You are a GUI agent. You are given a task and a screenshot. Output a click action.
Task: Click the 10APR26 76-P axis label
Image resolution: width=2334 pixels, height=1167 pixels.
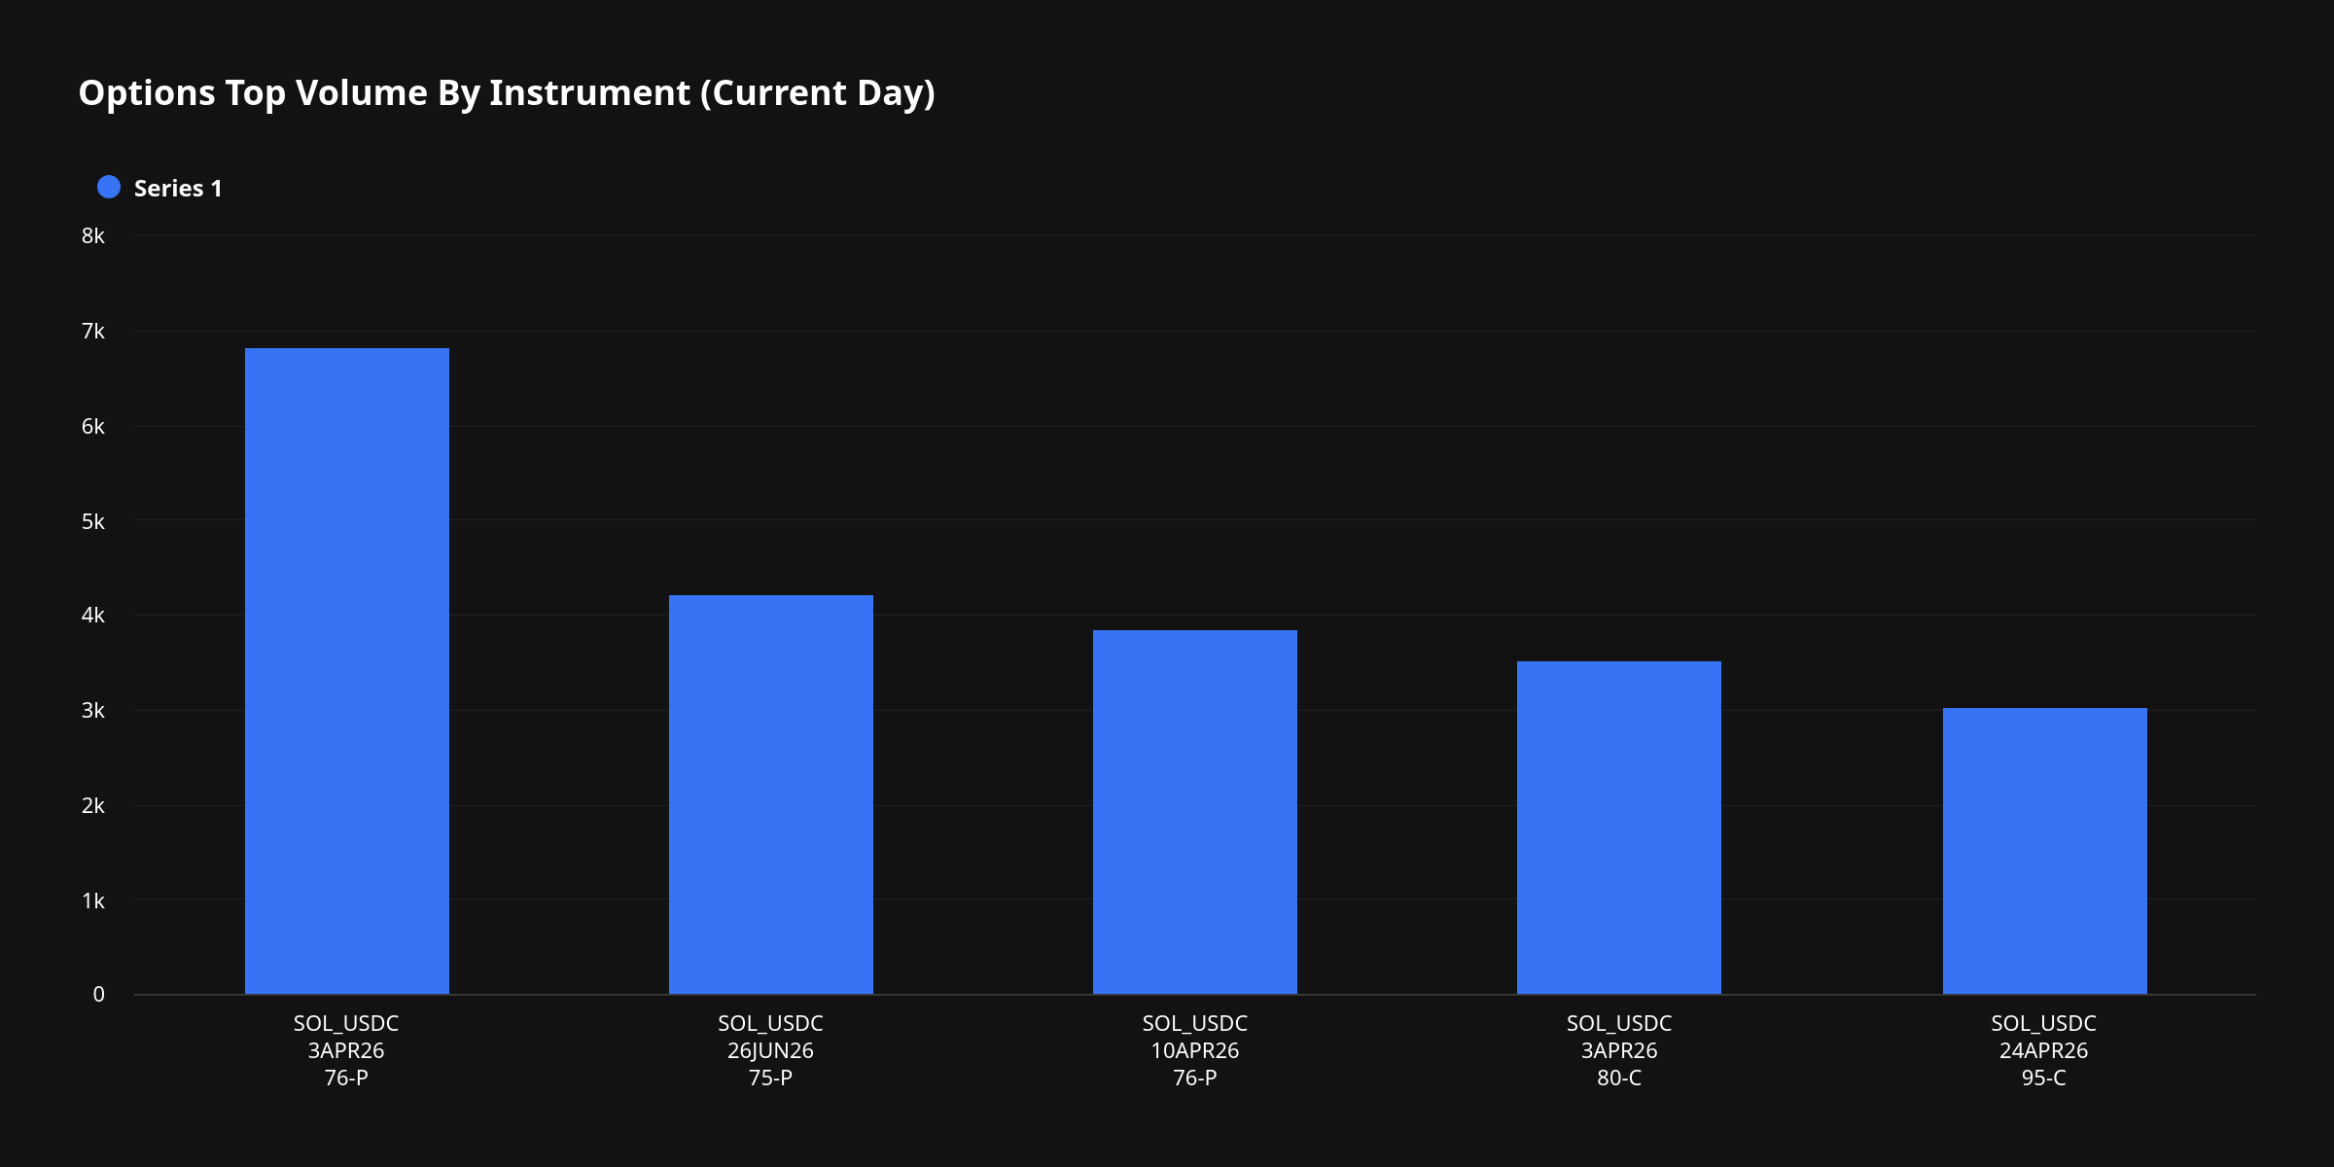(x=1194, y=1050)
